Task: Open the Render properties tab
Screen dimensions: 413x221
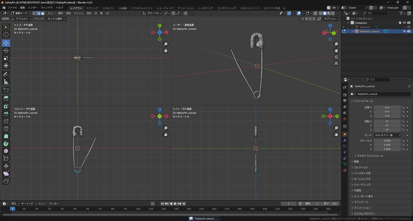Action: 345,95
